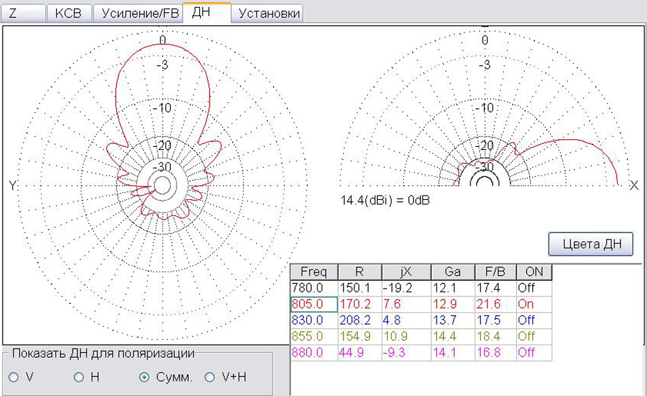Viewport: 647px width, 396px height.
Task: Toggle the ON cell for 805.0
Action: [533, 304]
